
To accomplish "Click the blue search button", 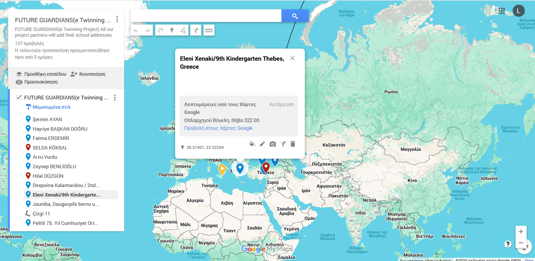I will (x=295, y=16).
